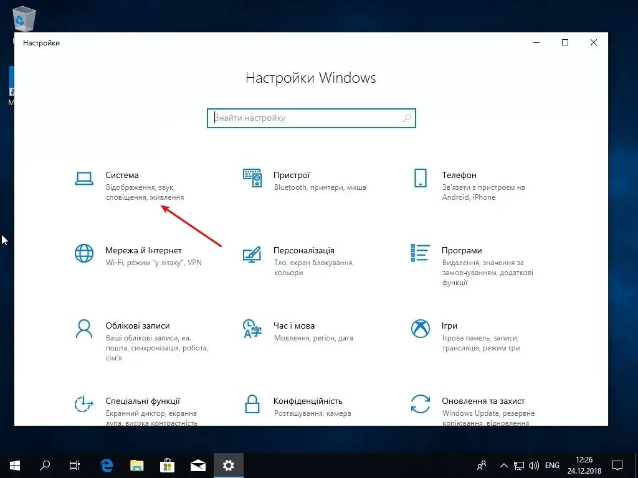
Task: Click the magnifier icon in the search box
Action: 406,118
